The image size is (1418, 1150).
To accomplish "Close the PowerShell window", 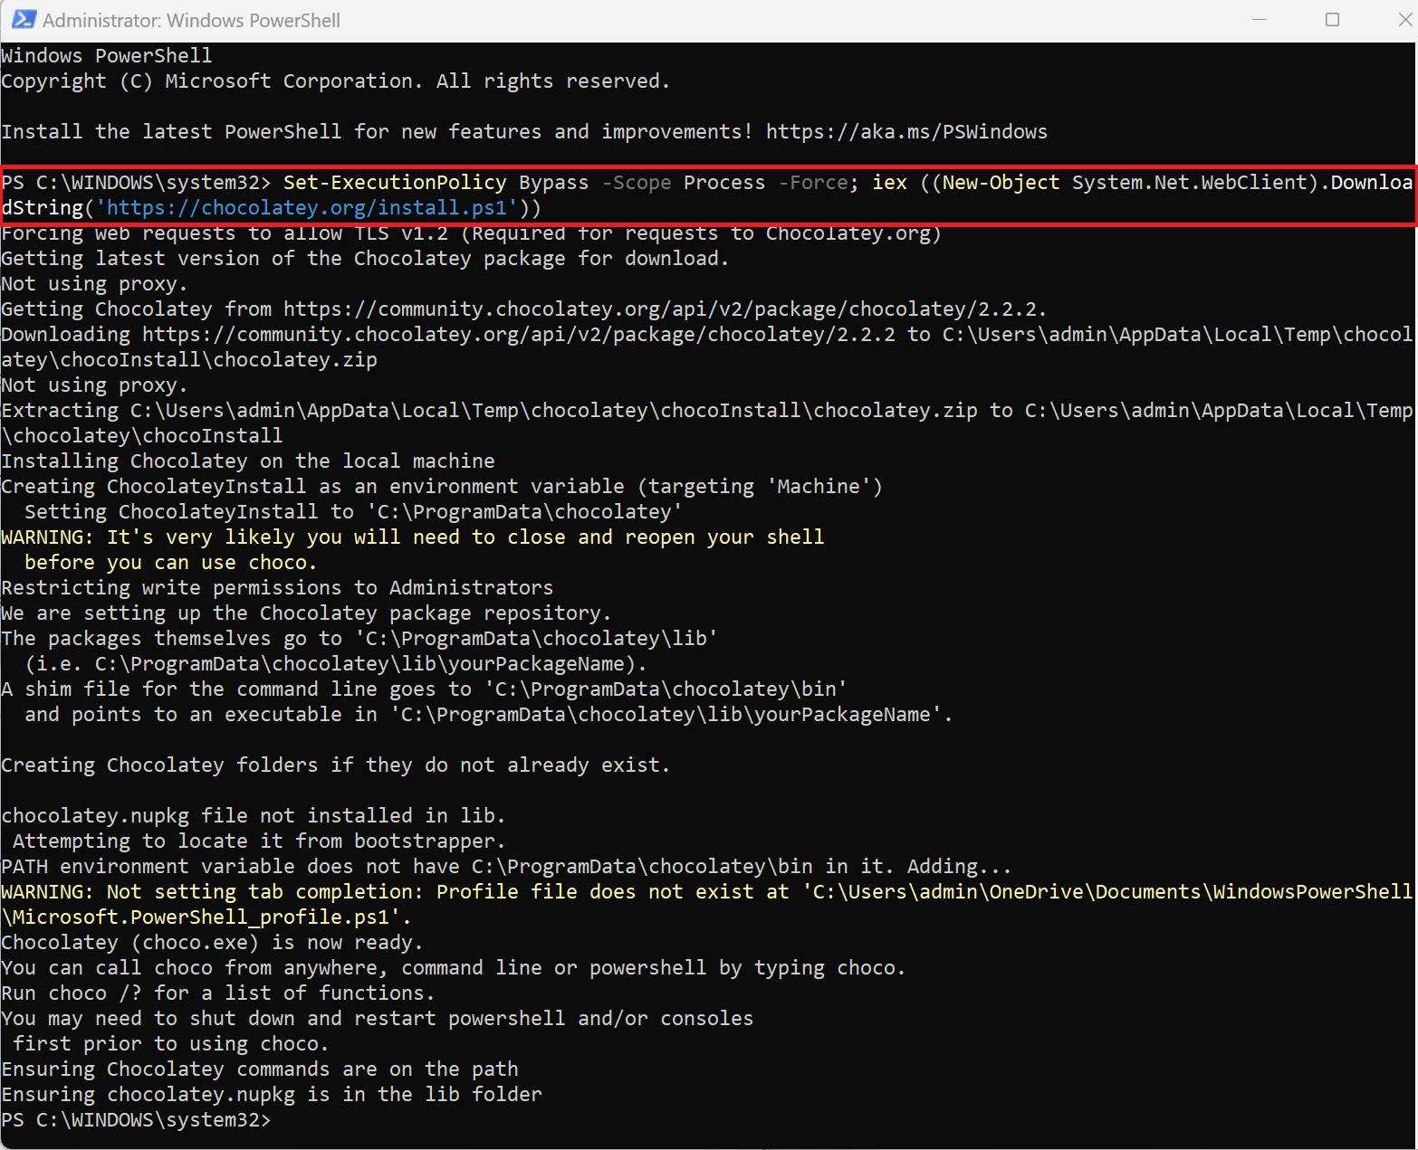I will click(x=1404, y=19).
